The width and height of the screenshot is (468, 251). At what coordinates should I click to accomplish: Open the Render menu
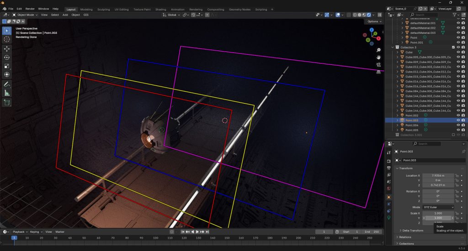pos(30,9)
